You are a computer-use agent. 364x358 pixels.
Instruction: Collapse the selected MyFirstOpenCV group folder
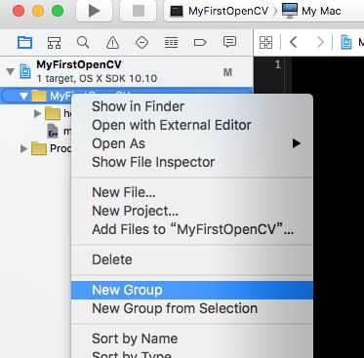coord(23,96)
